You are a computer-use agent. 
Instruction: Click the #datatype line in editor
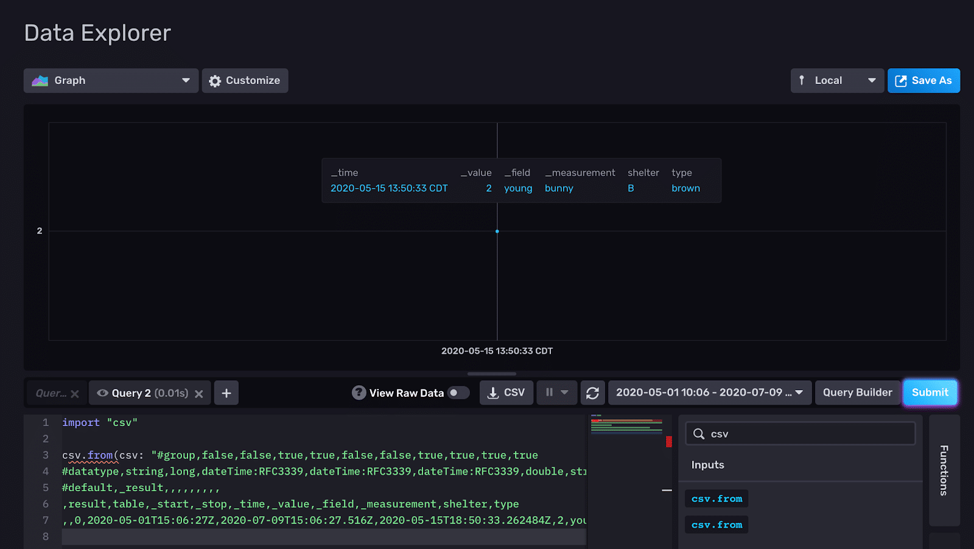click(x=324, y=472)
